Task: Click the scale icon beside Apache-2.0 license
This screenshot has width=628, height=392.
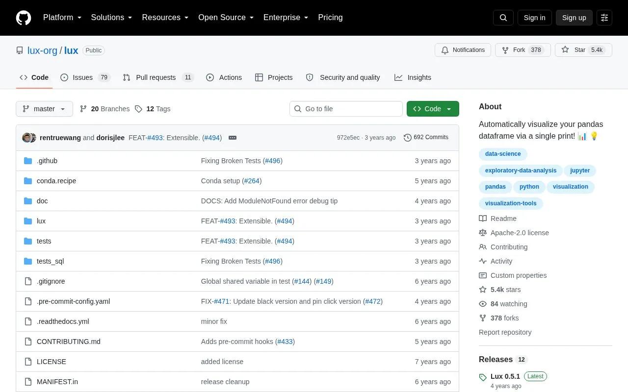Action: point(483,233)
